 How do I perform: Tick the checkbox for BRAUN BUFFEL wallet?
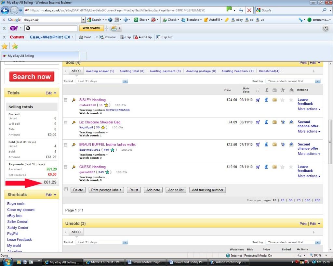66,145
